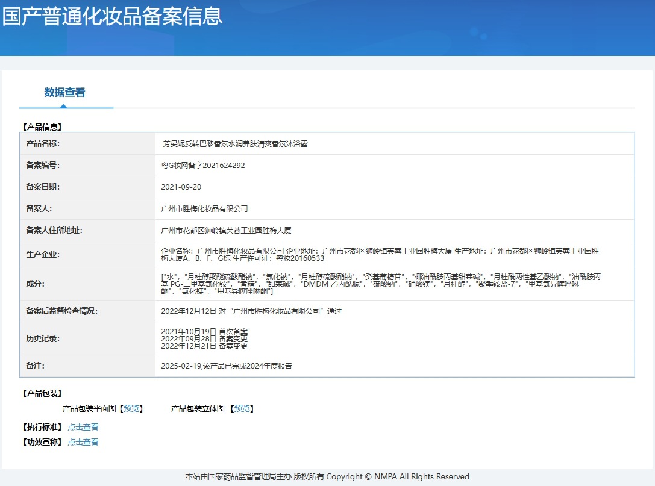Click 点击查看 next to 执行标准
This screenshot has height=486, width=655.
tap(83, 427)
